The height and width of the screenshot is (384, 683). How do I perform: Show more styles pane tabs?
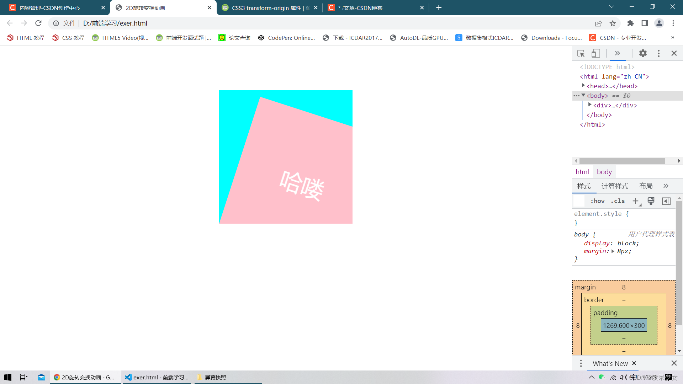666,186
